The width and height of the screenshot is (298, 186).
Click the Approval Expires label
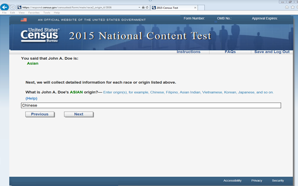point(265,18)
